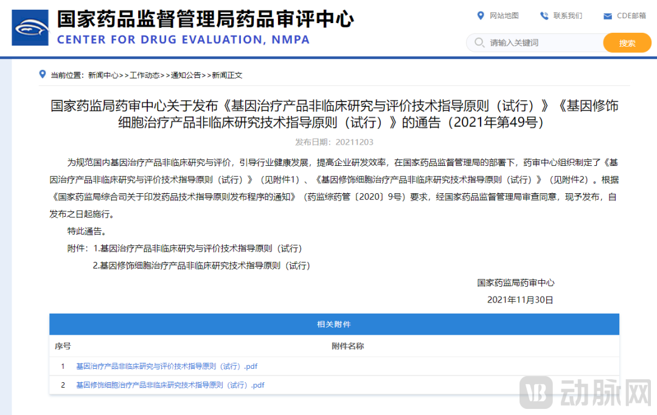Click the 序号 column header

[x=62, y=345]
